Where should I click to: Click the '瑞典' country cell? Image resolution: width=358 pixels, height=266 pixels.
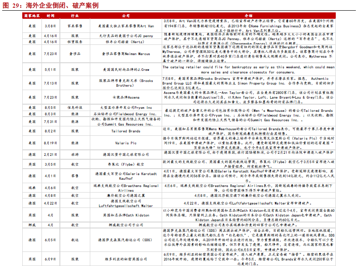32,188
